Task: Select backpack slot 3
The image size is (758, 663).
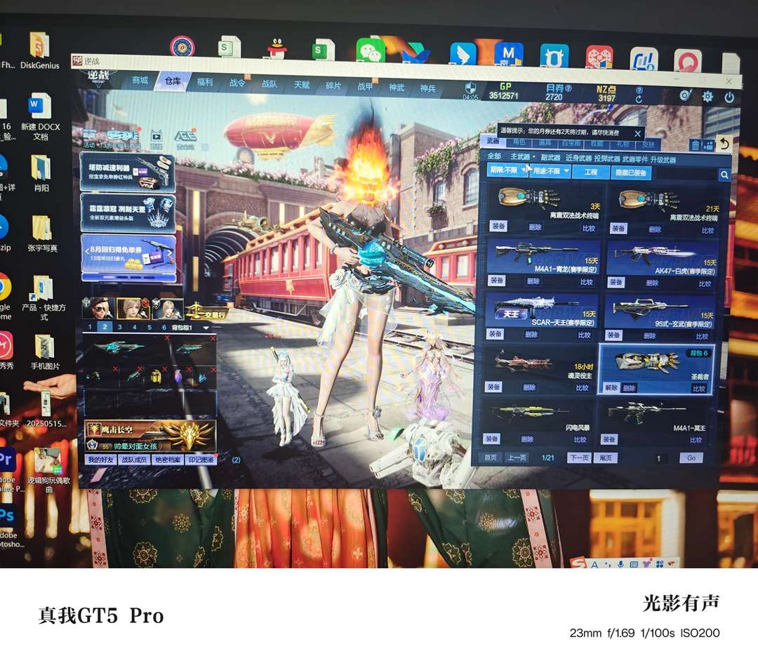Action: pos(119,328)
